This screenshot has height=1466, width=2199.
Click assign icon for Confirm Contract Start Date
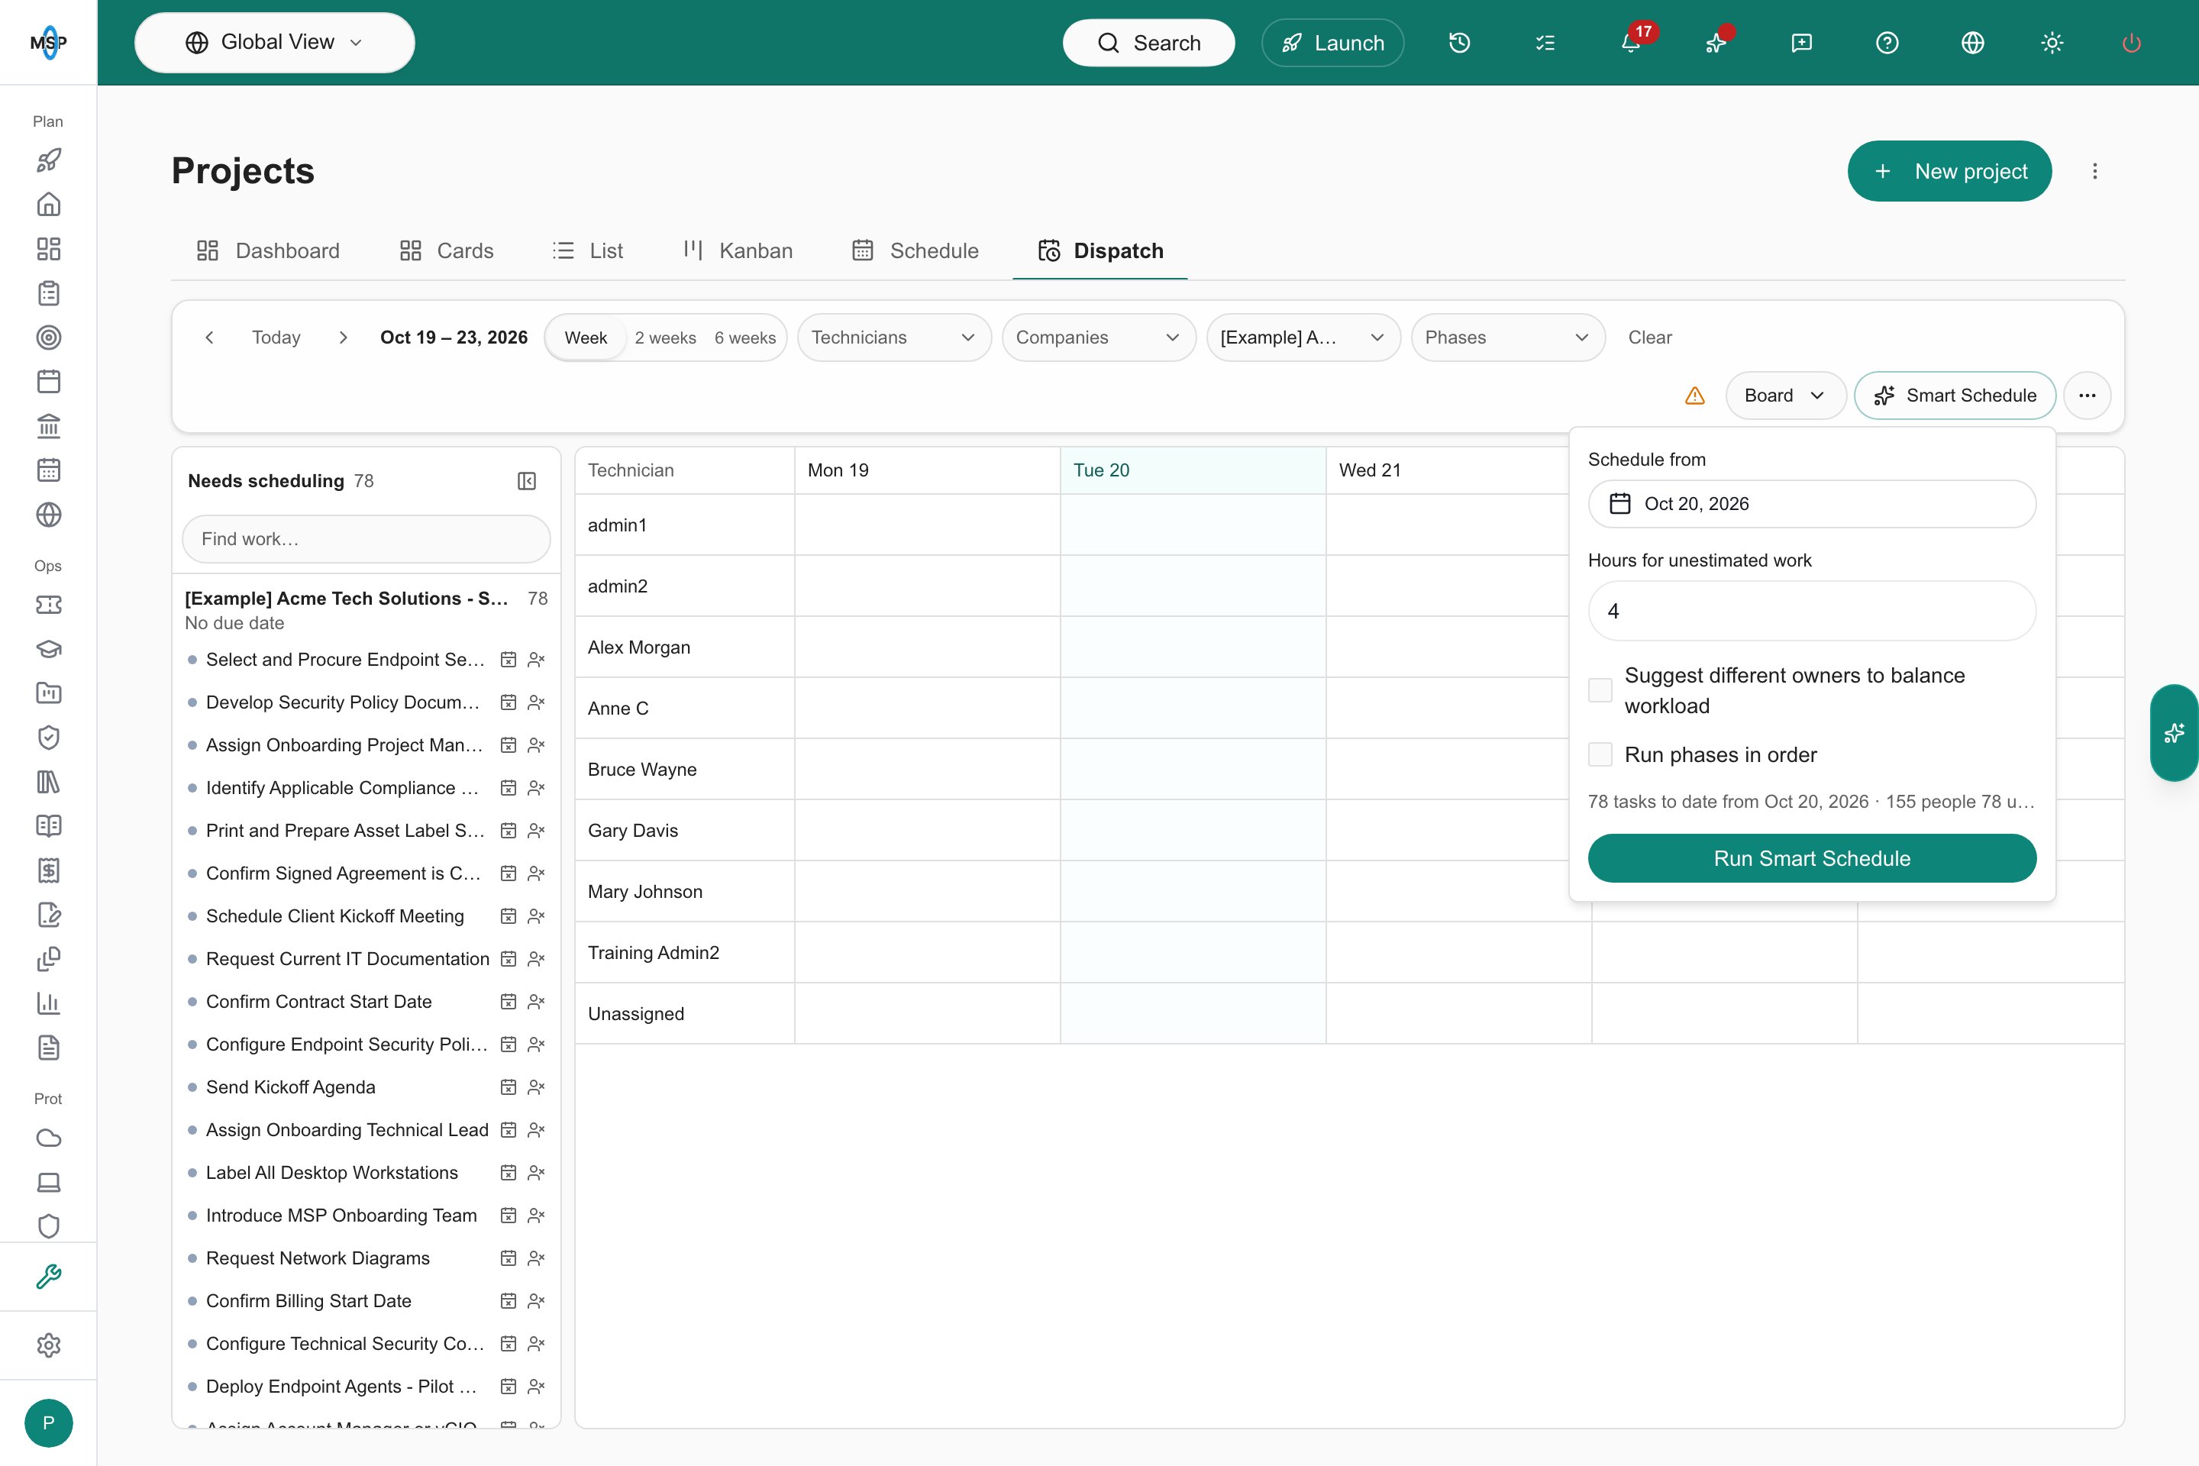click(537, 1001)
